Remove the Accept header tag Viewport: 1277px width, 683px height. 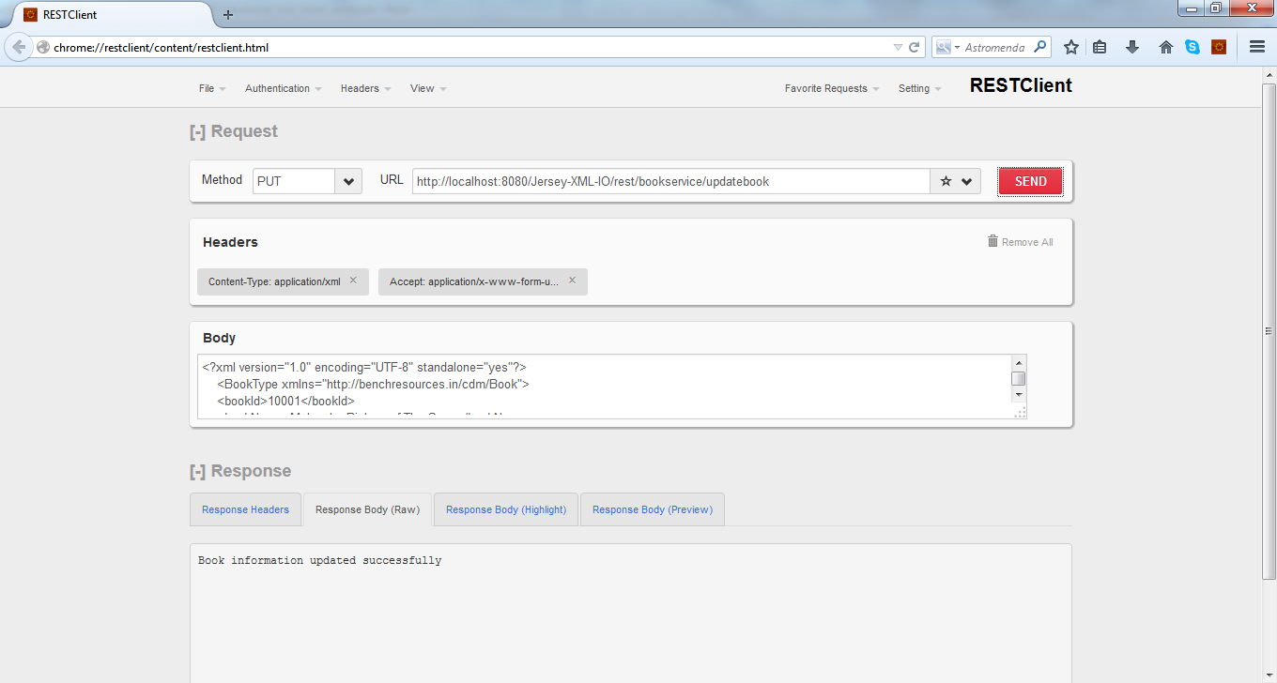tap(572, 281)
